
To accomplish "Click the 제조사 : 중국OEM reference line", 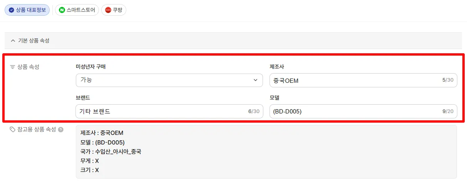I will (x=102, y=133).
